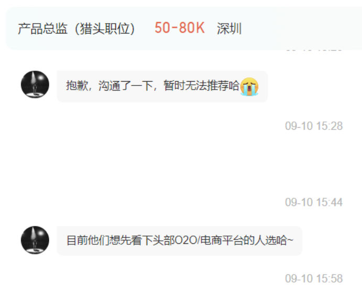
Task: Click blank right side of job card banner
Action: (x=300, y=29)
